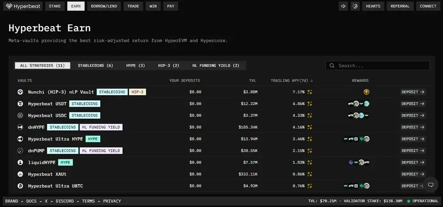Open the Discord footer link
The width and height of the screenshot is (443, 207).
click(65, 201)
